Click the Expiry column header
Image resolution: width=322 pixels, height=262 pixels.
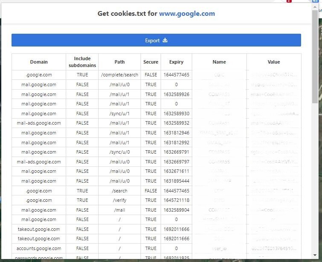coord(176,62)
